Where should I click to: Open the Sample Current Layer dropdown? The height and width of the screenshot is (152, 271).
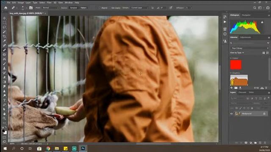[140, 8]
